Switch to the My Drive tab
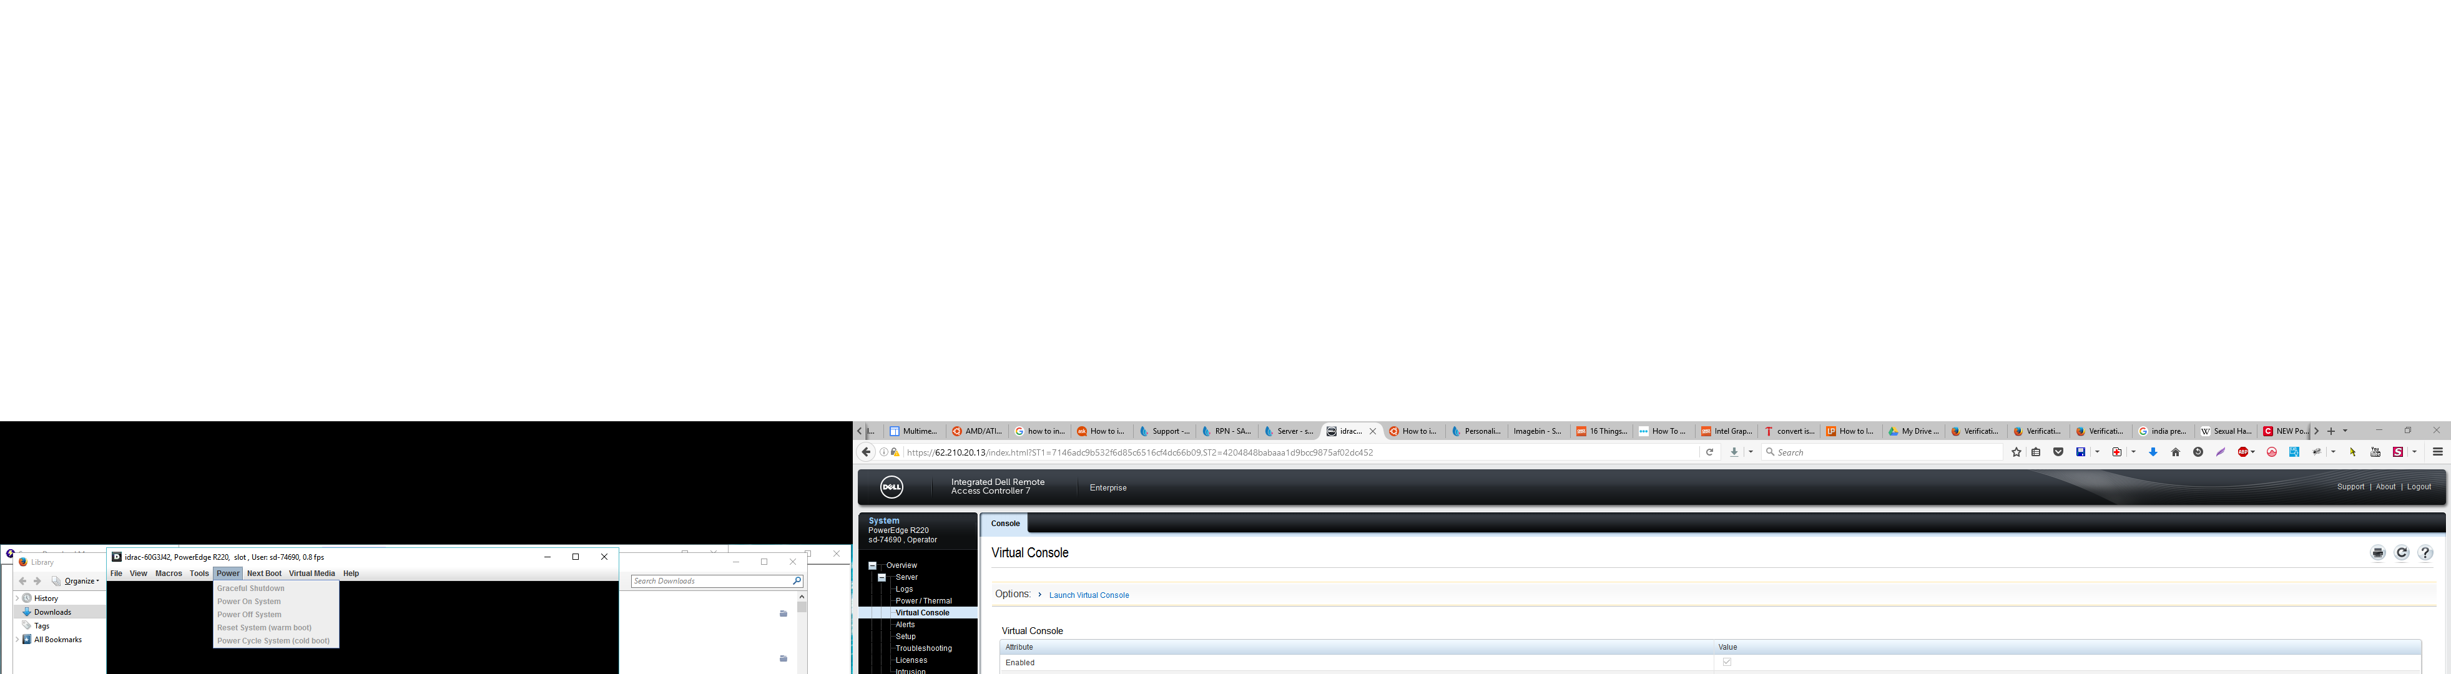Screen dimensions: 2451x674 pos(1913,431)
